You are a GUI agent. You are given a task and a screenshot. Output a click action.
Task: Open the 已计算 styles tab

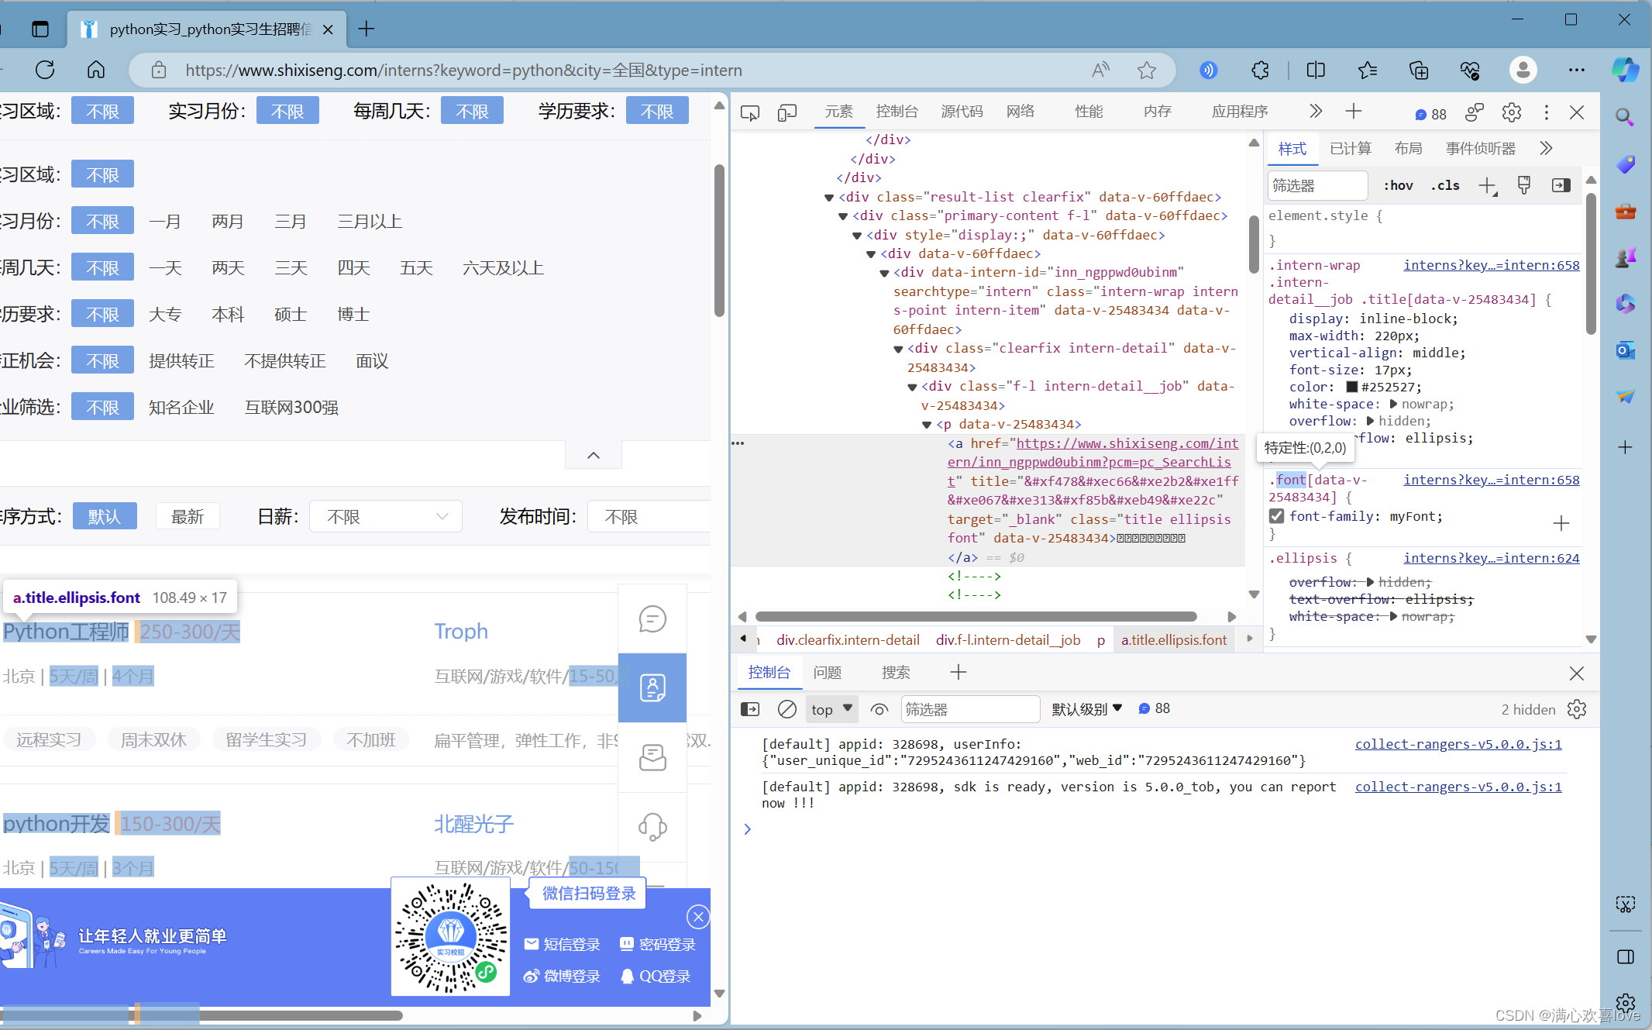click(1350, 148)
